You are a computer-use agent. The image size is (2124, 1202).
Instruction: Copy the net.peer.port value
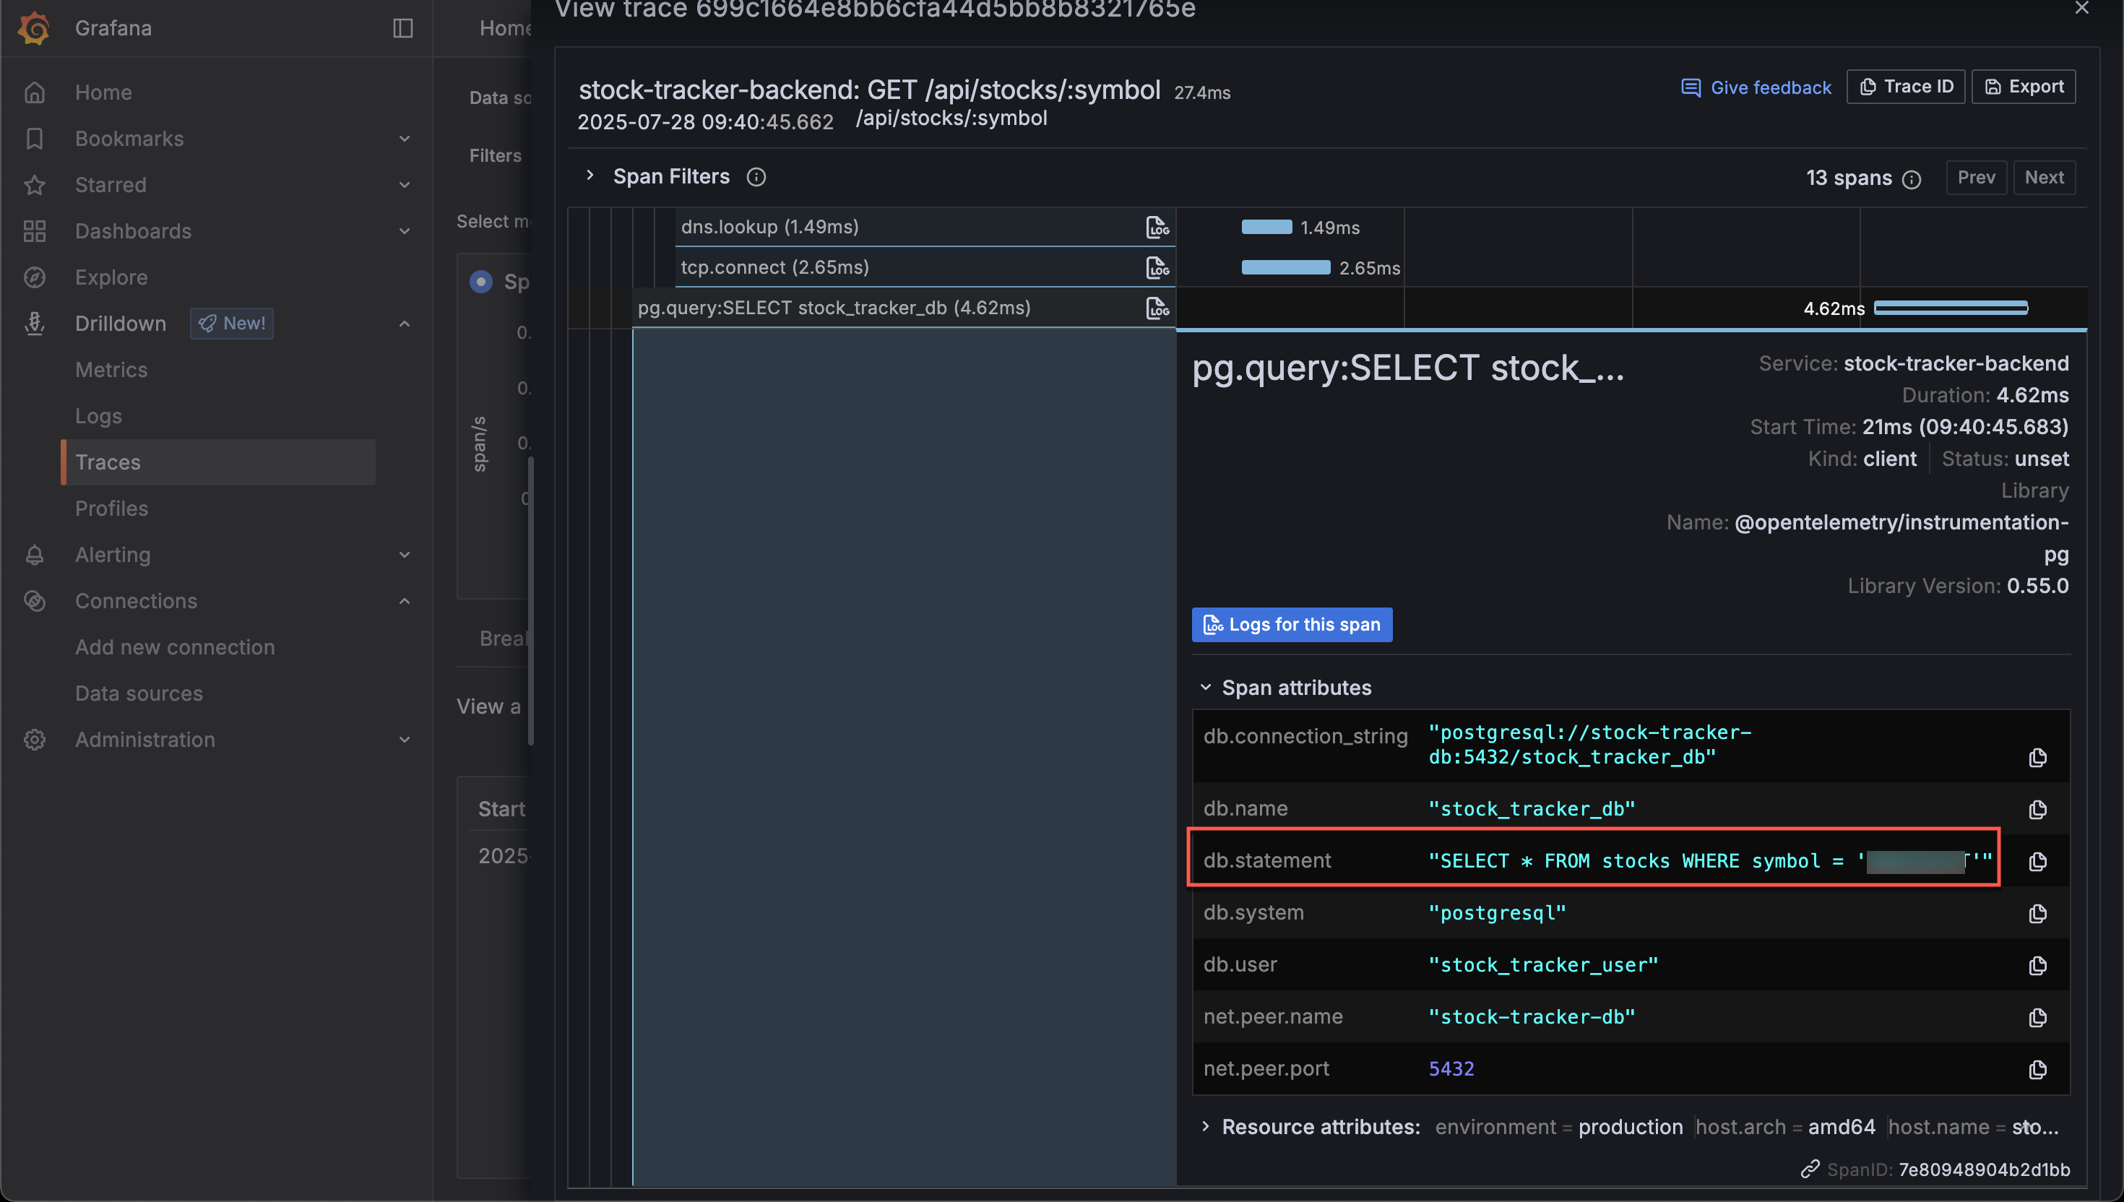click(2037, 1069)
